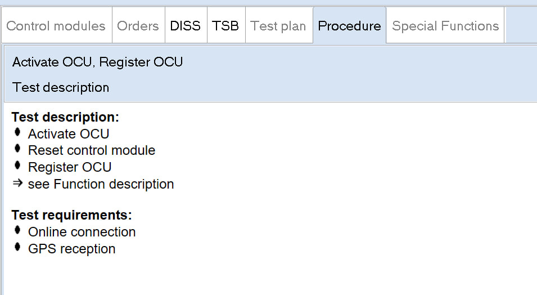This screenshot has height=295, width=537.
Task: Click the bullet beside Online connection
Action: point(17,231)
